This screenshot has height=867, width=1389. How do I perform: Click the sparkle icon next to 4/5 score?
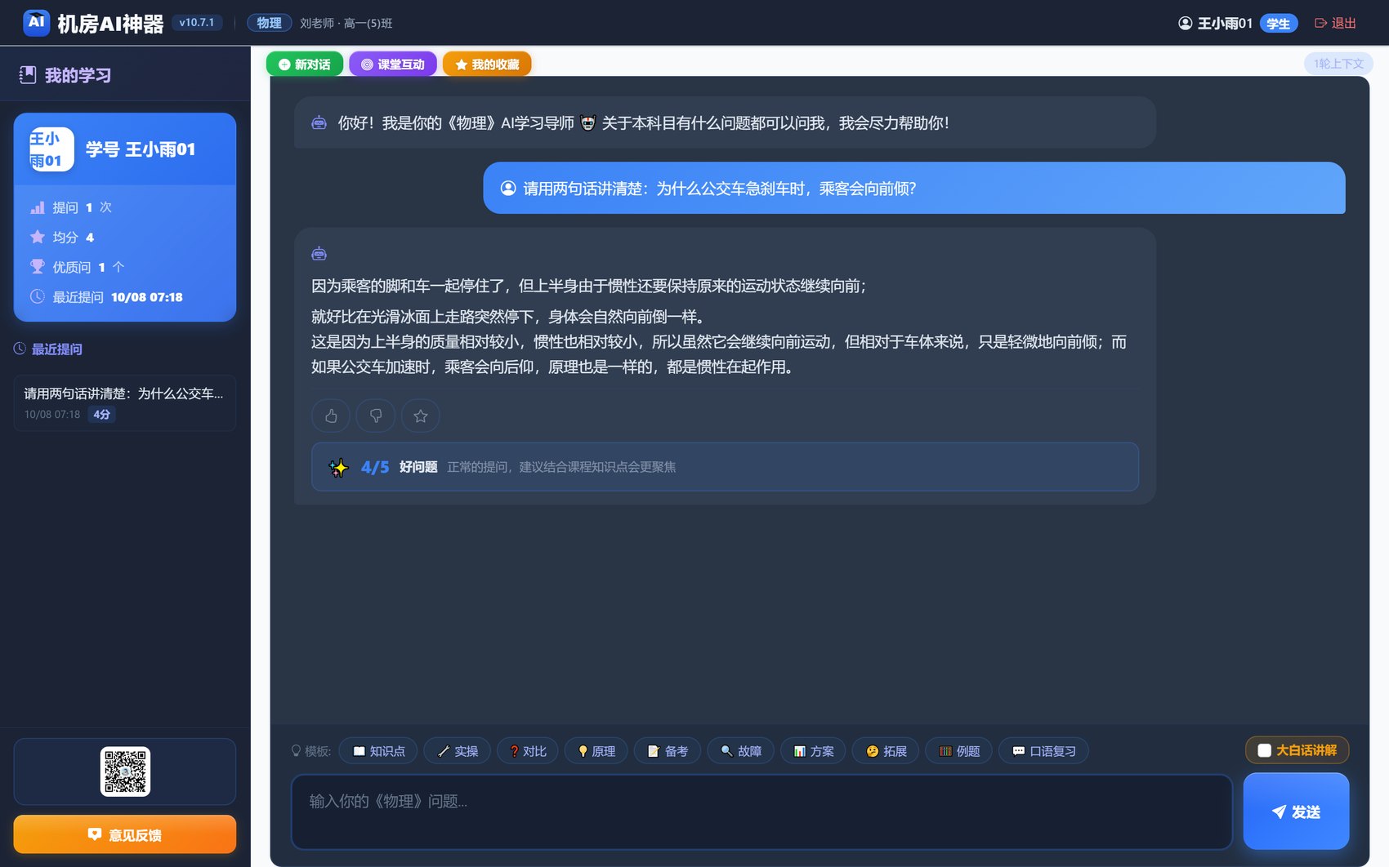point(338,467)
